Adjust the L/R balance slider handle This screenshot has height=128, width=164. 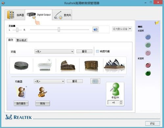17,30
